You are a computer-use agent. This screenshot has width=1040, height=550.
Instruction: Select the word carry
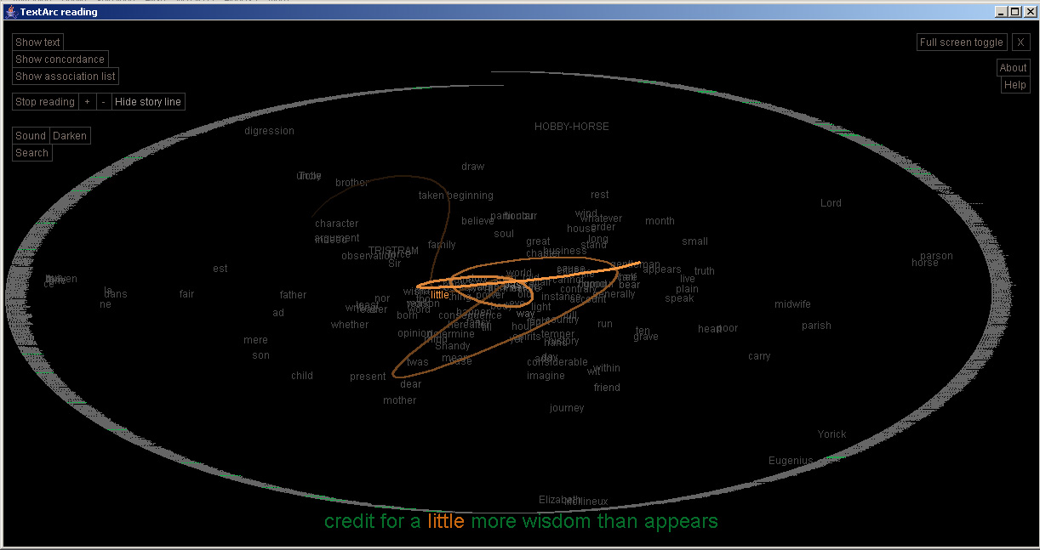pos(759,356)
